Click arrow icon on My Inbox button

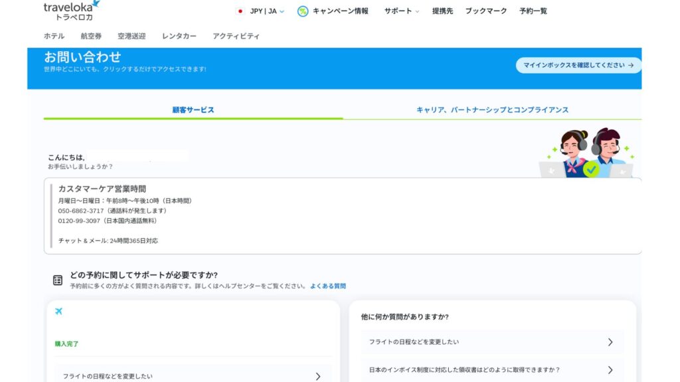pos(630,66)
